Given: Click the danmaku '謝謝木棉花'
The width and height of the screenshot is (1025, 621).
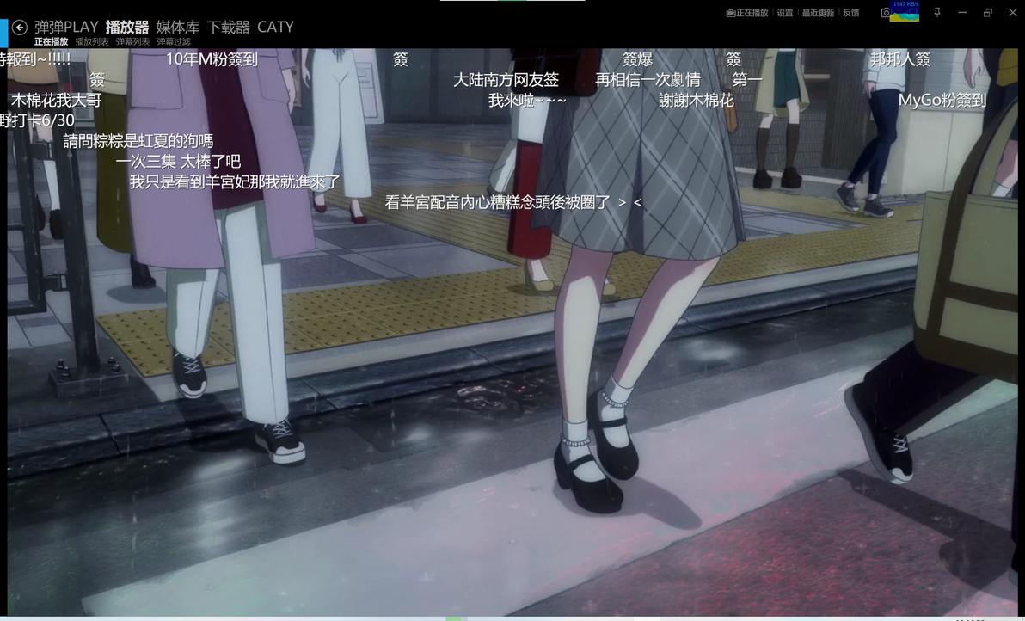Looking at the screenshot, I should [697, 100].
